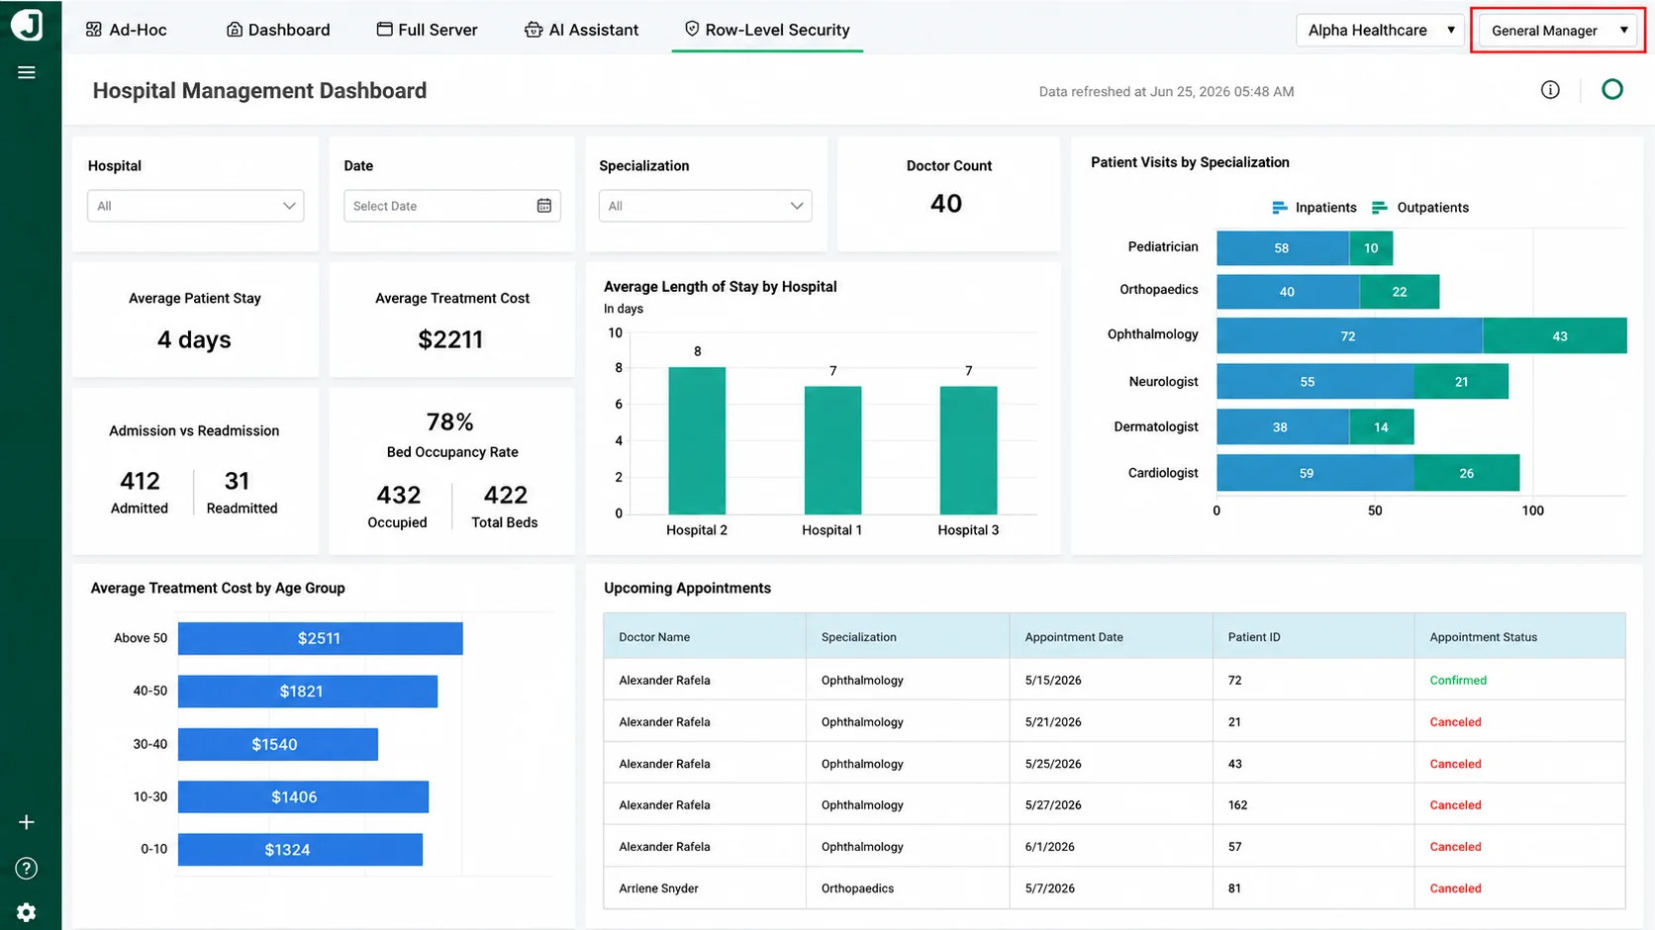1655x930 pixels.
Task: Click the Above 50 bar showing $2511
Action: coord(321,638)
